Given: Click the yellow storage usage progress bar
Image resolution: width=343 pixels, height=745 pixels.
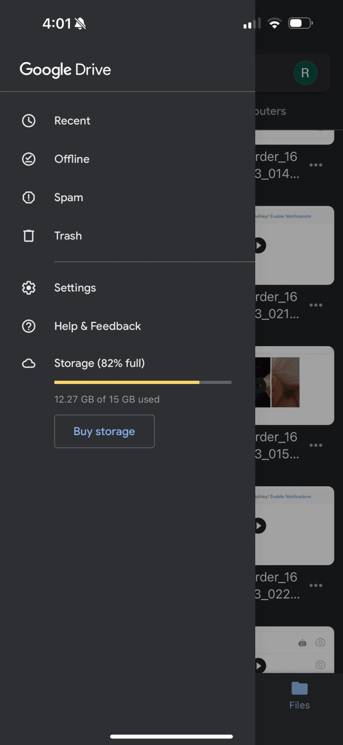Looking at the screenshot, I should (x=142, y=382).
